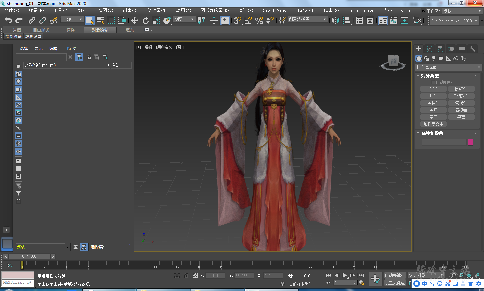Viewport: 484px width, 291px height.
Task: Activate the Unlink Selection tool
Action: [43, 21]
